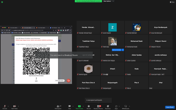
Task: Reload page in shared browser
Action: 7,30
